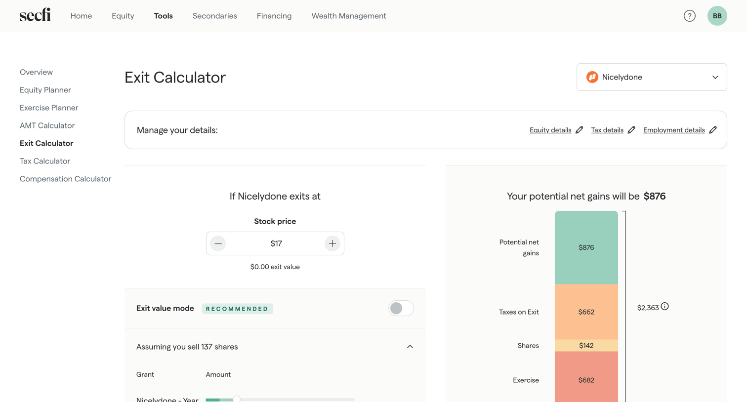
Task: Click the yellow Shares $142 bar segment
Action: 586,345
